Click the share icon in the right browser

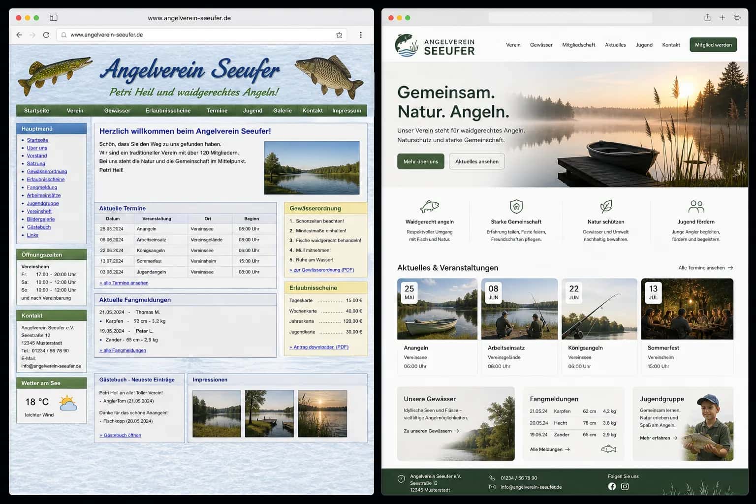707,18
